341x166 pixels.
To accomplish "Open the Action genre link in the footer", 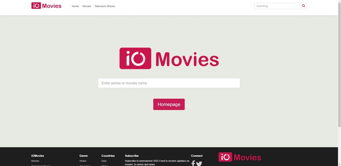I will coord(83,161).
